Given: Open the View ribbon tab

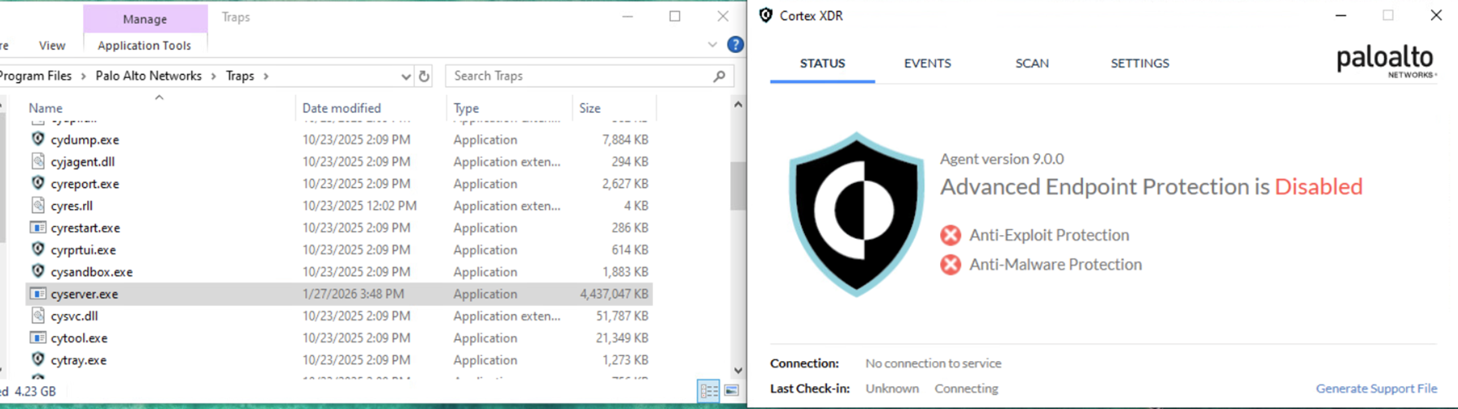Looking at the screenshot, I should [52, 46].
